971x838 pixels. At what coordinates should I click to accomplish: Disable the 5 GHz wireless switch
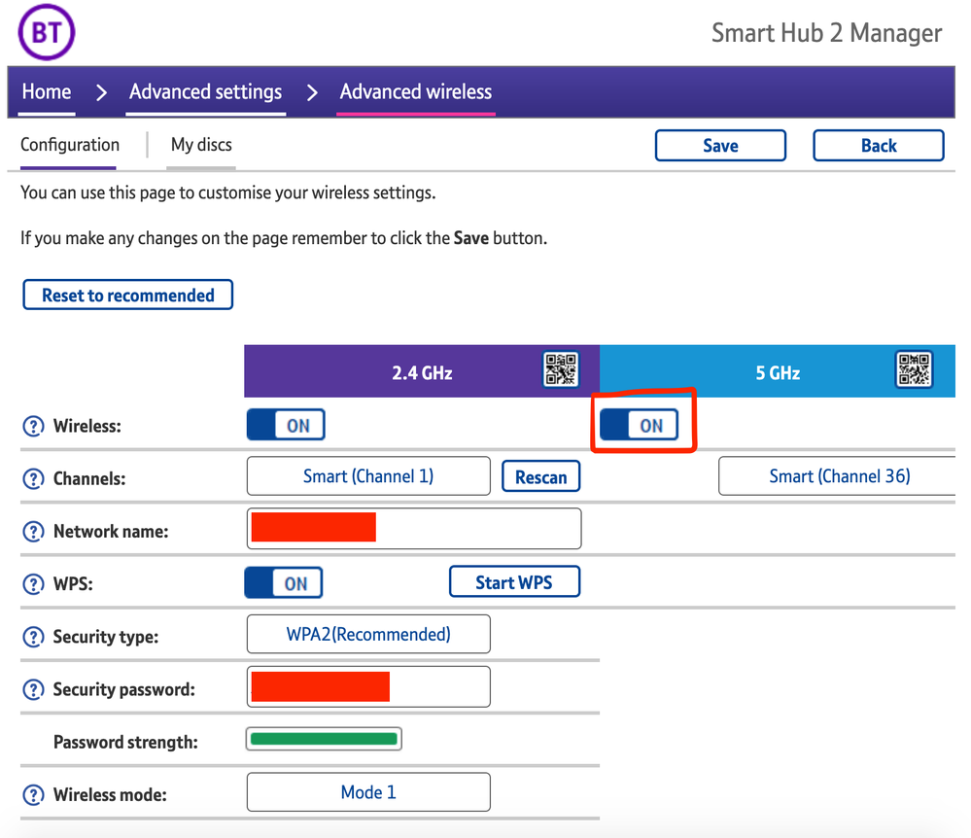tap(640, 425)
